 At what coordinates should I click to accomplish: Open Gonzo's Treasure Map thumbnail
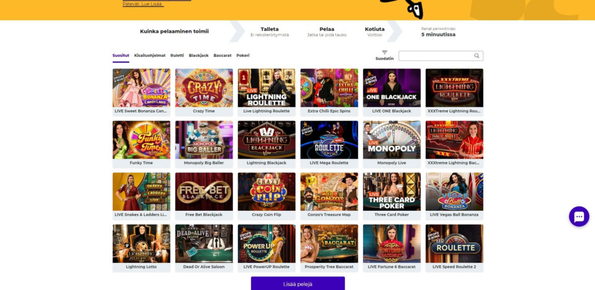pyautogui.click(x=329, y=192)
